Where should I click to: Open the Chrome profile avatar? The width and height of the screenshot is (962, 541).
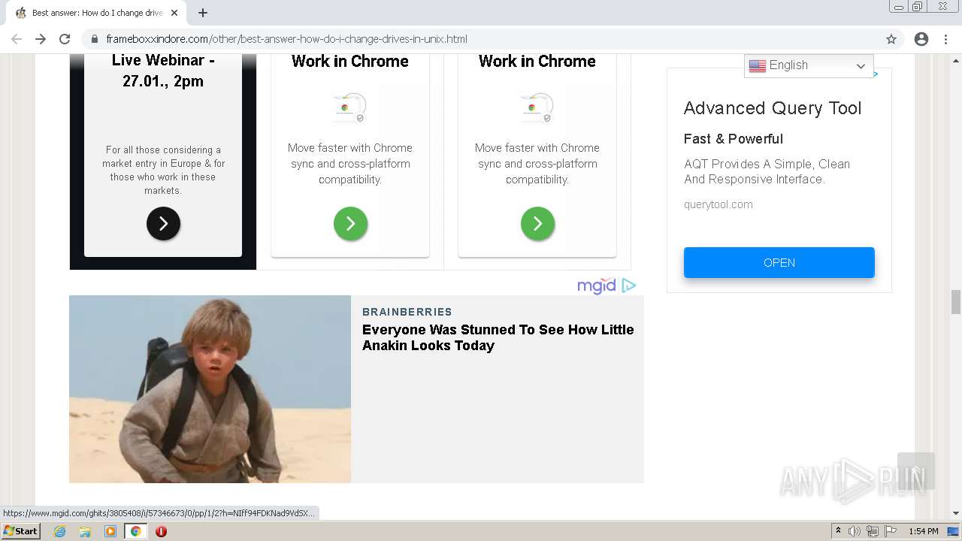click(x=921, y=39)
